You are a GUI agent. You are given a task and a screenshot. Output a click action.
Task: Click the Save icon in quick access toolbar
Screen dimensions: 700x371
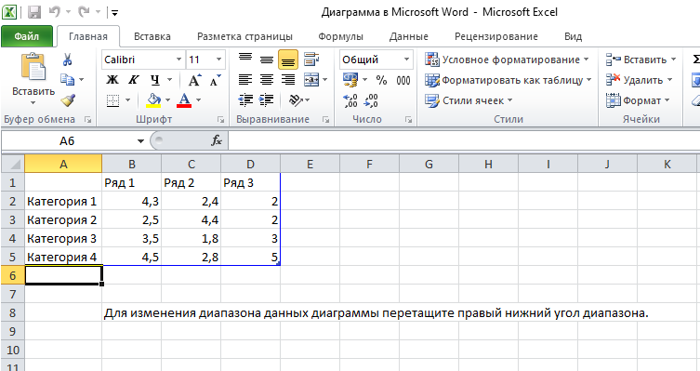coord(34,12)
